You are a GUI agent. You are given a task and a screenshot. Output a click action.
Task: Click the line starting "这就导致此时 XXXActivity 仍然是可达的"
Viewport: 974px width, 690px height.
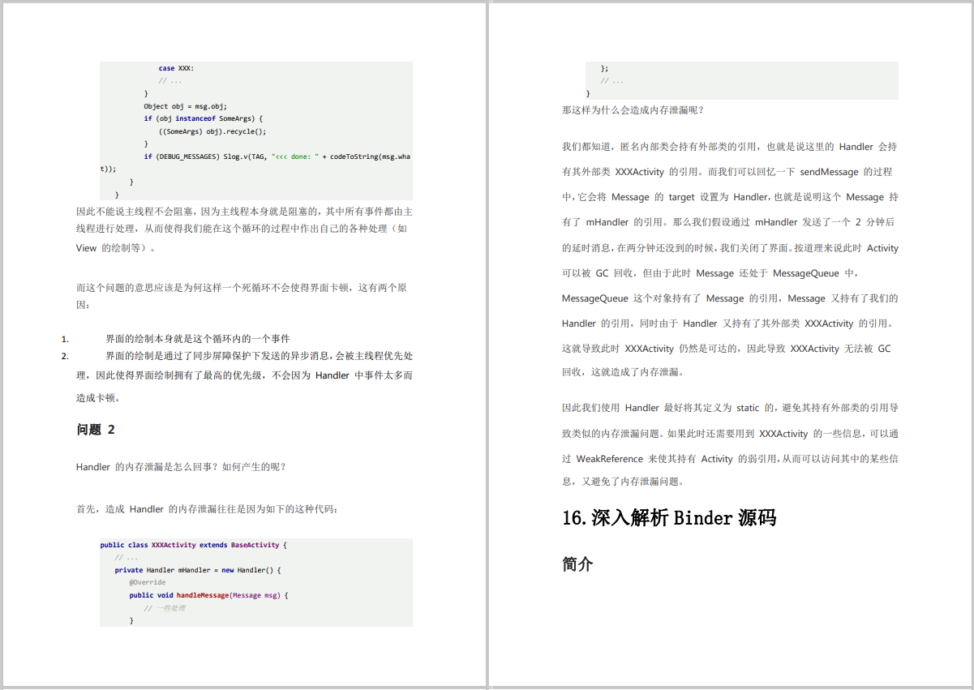click(x=727, y=348)
